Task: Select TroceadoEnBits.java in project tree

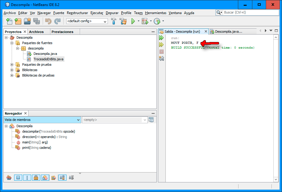Action: click(48, 59)
